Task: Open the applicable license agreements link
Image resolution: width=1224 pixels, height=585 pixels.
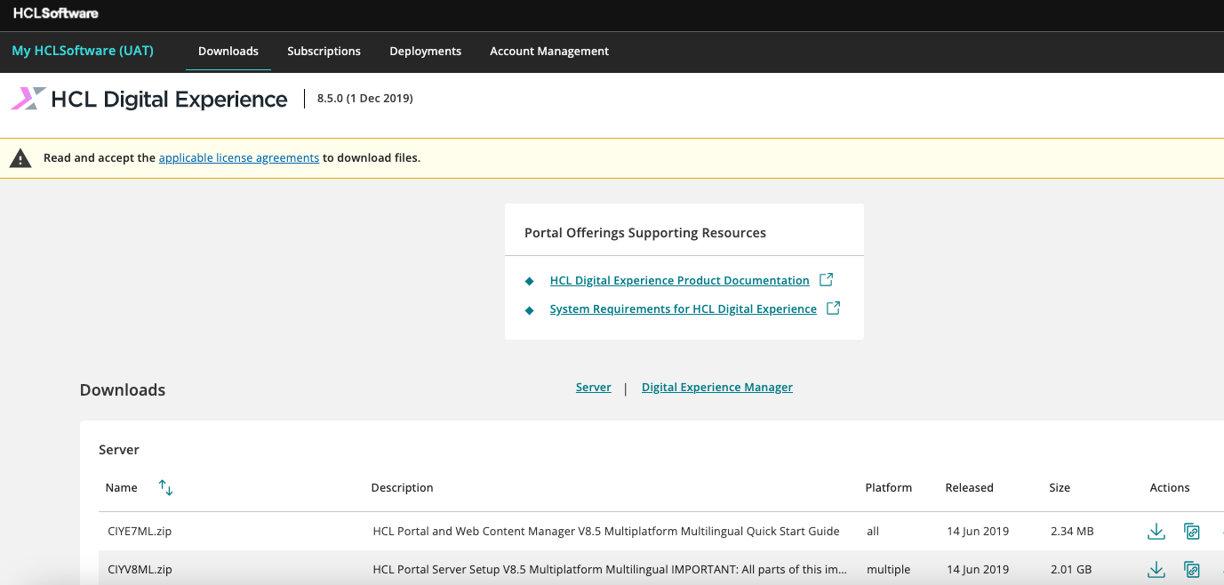Action: pyautogui.click(x=238, y=157)
